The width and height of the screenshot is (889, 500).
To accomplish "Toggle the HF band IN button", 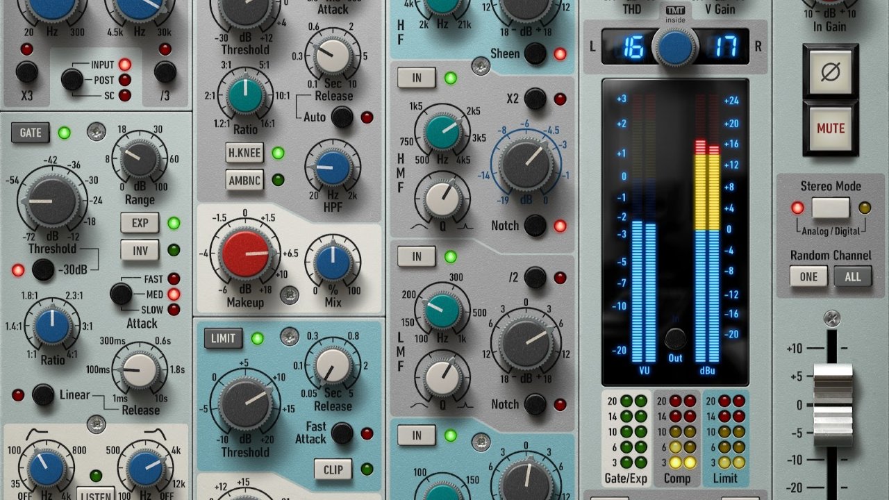I will [x=416, y=78].
